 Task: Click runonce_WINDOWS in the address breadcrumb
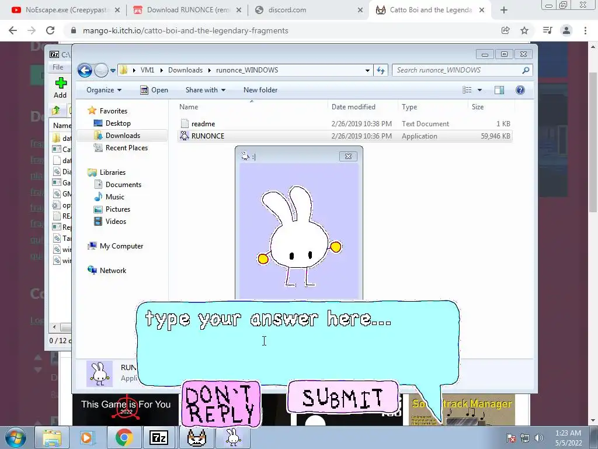click(x=247, y=70)
